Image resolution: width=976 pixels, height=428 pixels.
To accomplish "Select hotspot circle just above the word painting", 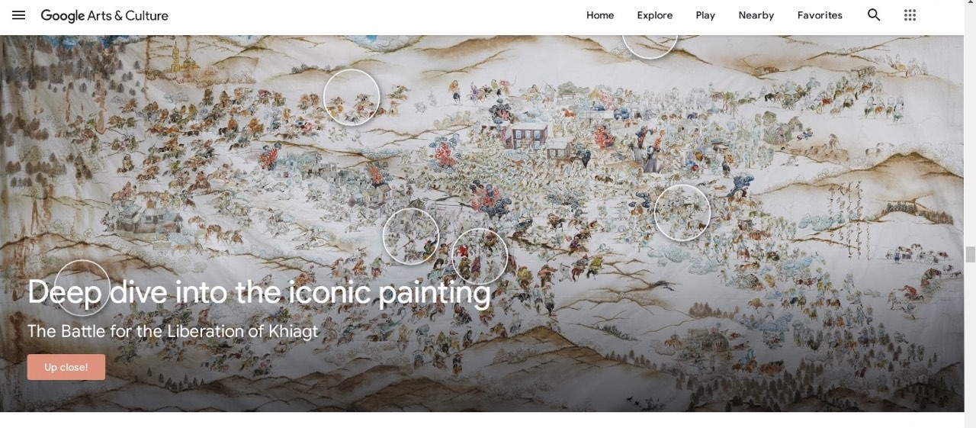I will click(480, 256).
